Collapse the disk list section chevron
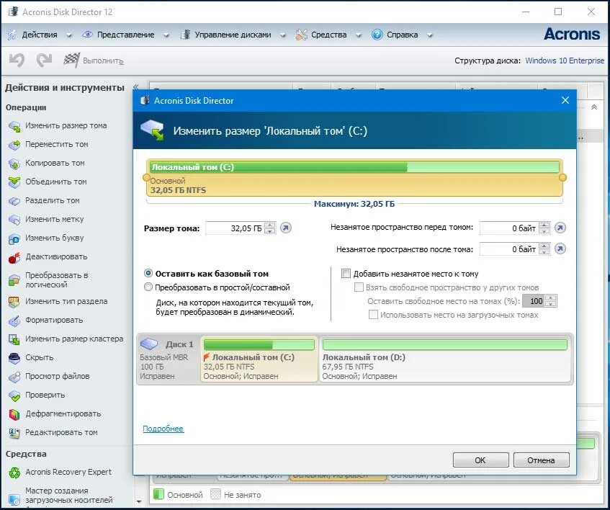This screenshot has width=610, height=510. click(x=594, y=107)
